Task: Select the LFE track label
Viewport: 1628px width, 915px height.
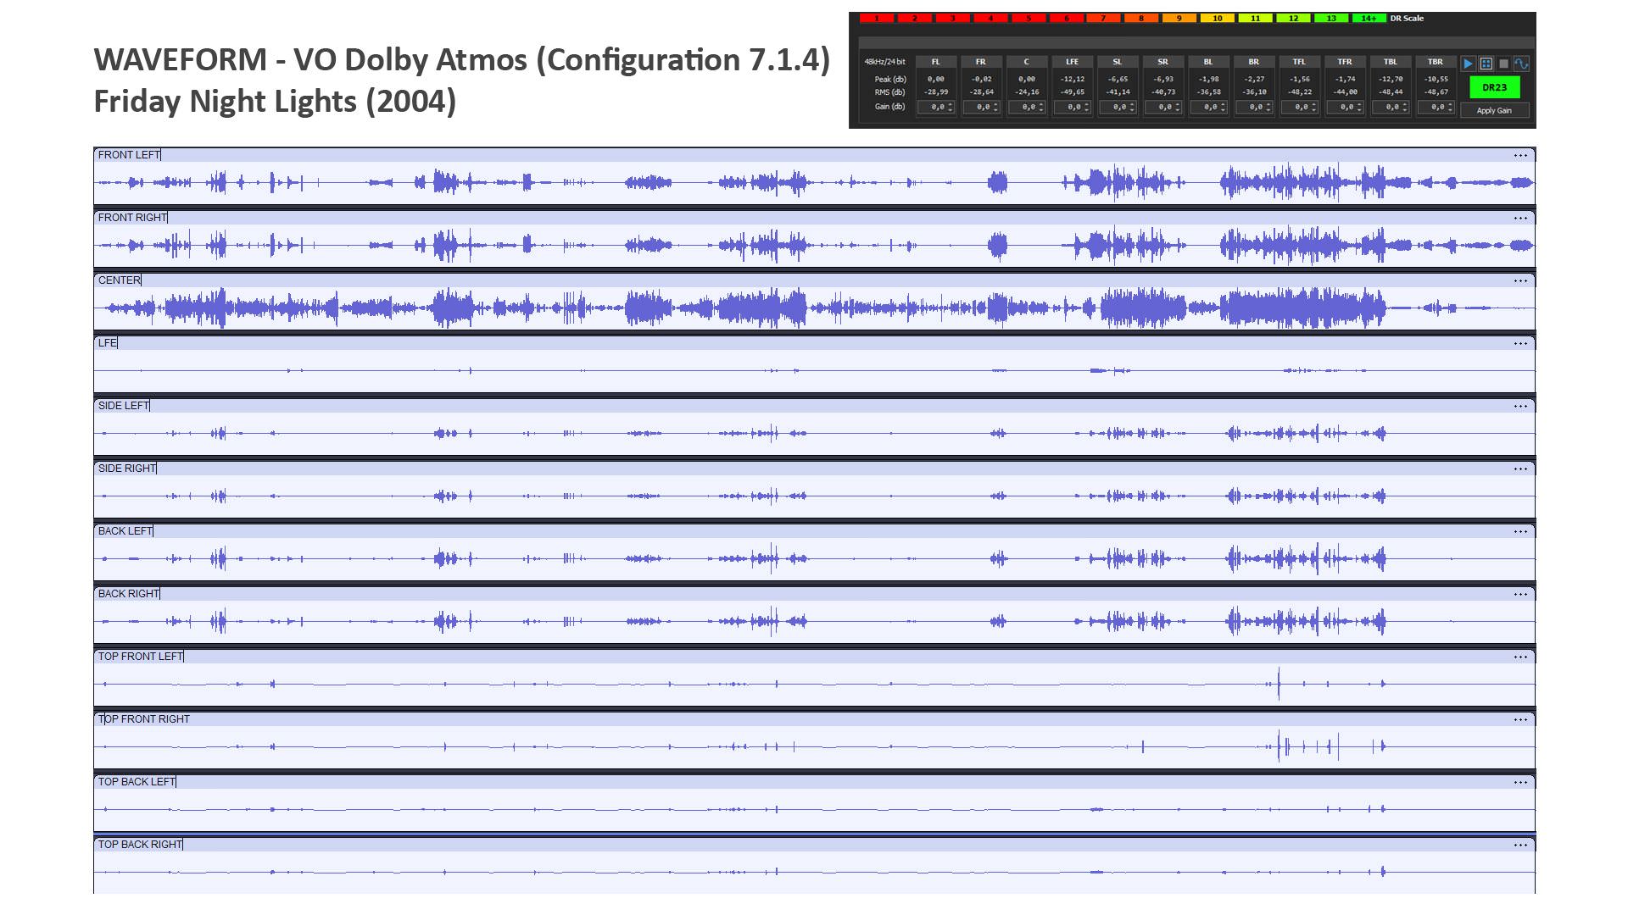Action: [107, 343]
